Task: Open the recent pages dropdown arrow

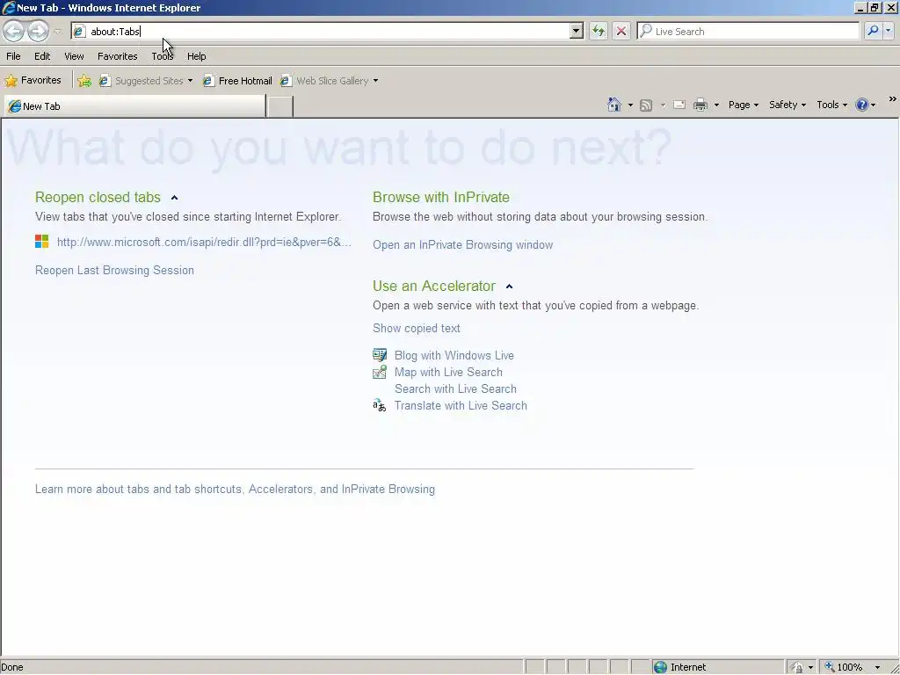Action: coord(57,32)
